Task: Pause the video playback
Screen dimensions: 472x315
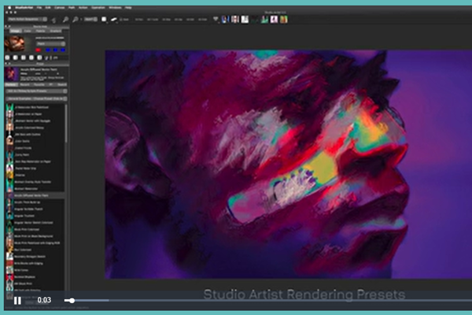Action: coord(17,300)
